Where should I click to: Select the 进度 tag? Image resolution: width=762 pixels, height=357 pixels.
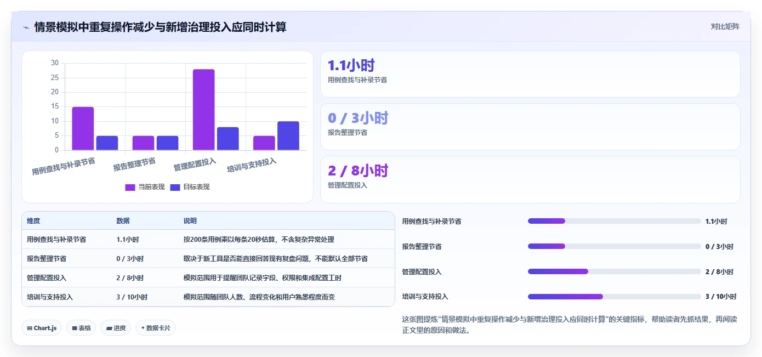pos(116,328)
